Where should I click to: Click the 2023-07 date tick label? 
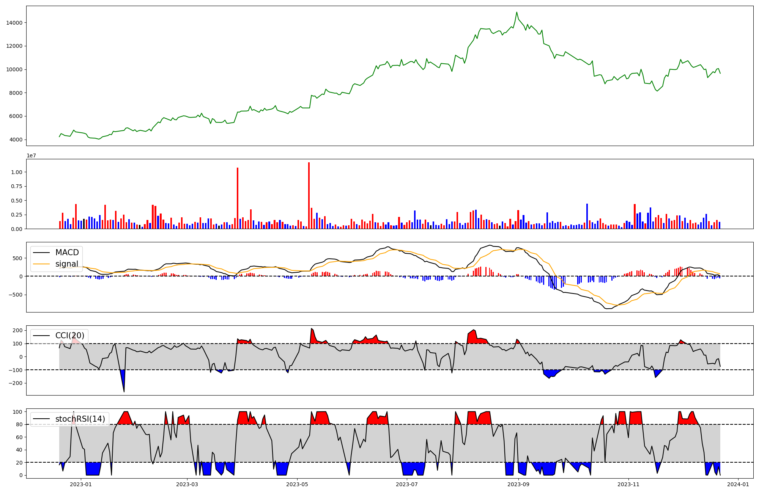[x=407, y=484]
